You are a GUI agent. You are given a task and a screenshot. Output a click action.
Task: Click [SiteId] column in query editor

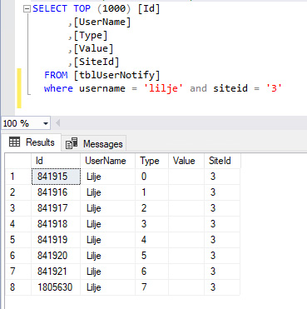tap(97, 62)
